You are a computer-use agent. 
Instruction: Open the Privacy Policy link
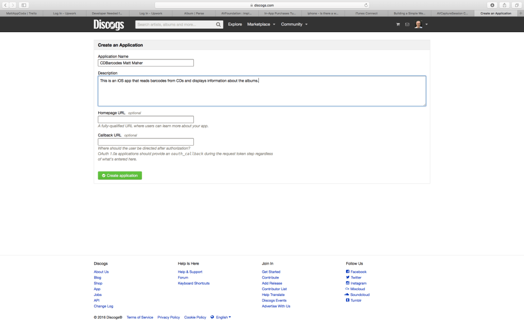(168, 317)
